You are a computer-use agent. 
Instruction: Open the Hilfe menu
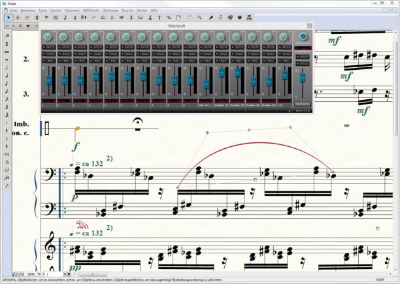[154, 10]
